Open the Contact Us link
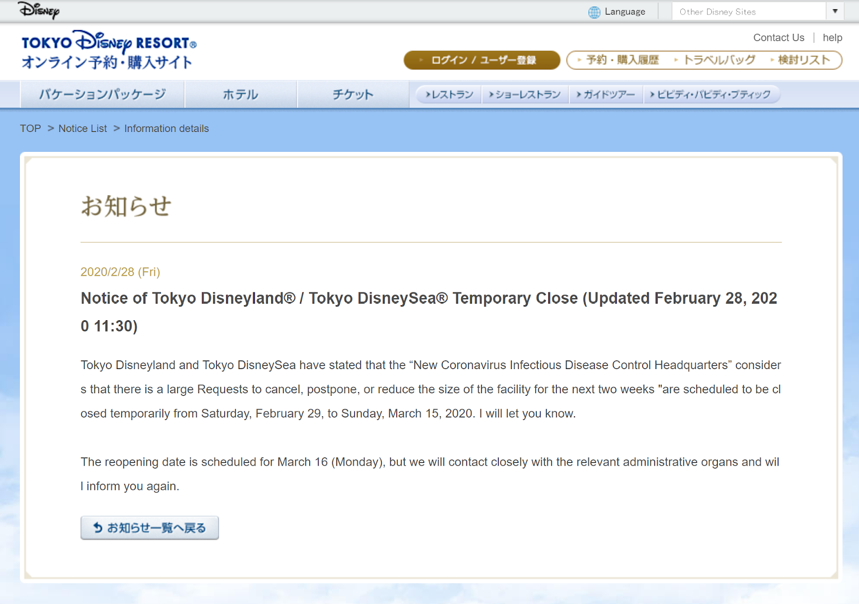 (x=778, y=38)
